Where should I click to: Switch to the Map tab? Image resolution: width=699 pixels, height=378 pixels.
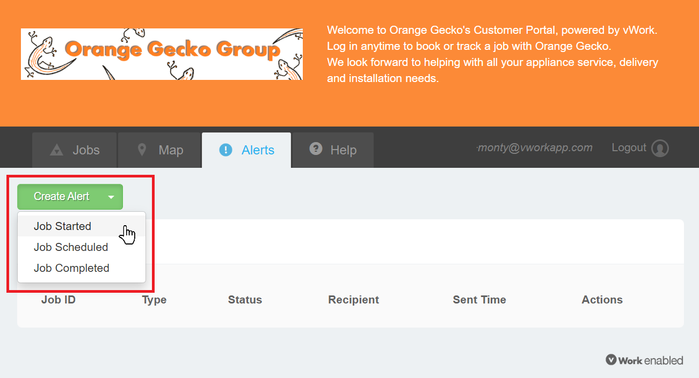(x=159, y=150)
